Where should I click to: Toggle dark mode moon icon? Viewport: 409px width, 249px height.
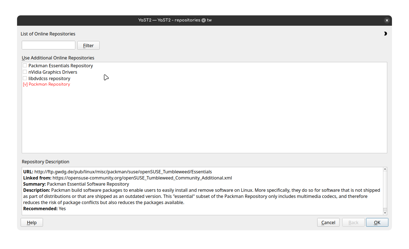coord(385,34)
